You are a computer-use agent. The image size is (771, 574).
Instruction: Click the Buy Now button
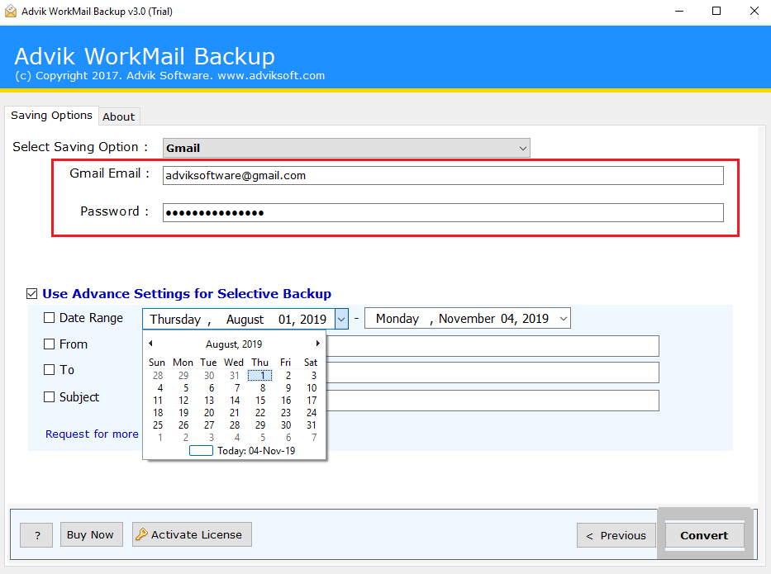tap(91, 534)
